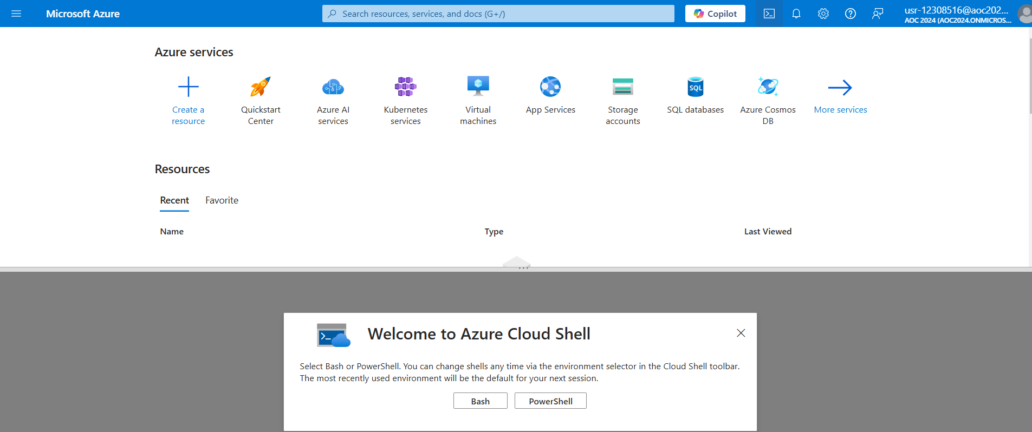This screenshot has width=1032, height=432.
Task: Expand the portal hamburger menu
Action: (16, 14)
